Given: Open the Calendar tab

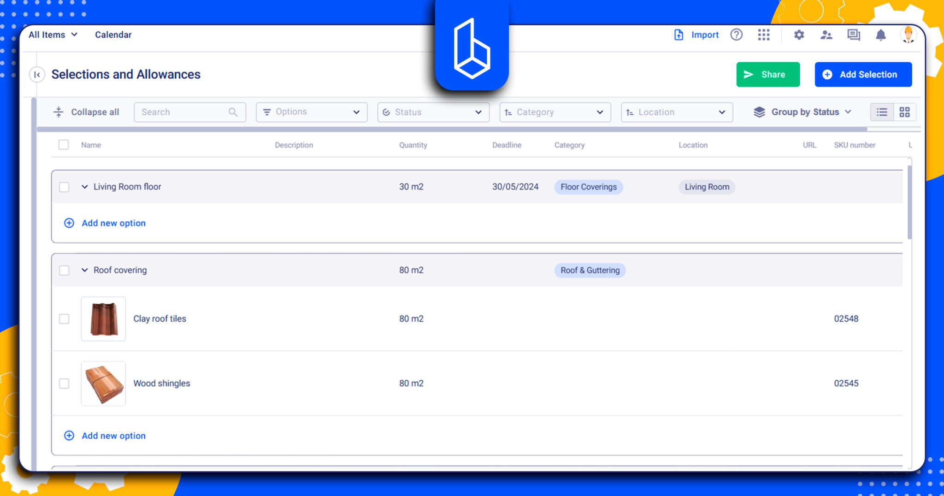Looking at the screenshot, I should [113, 35].
